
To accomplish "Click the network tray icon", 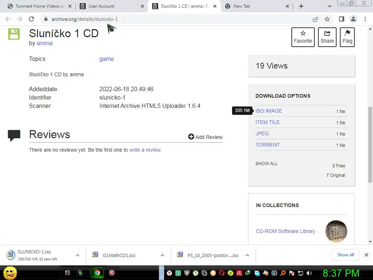I will pos(301,273).
